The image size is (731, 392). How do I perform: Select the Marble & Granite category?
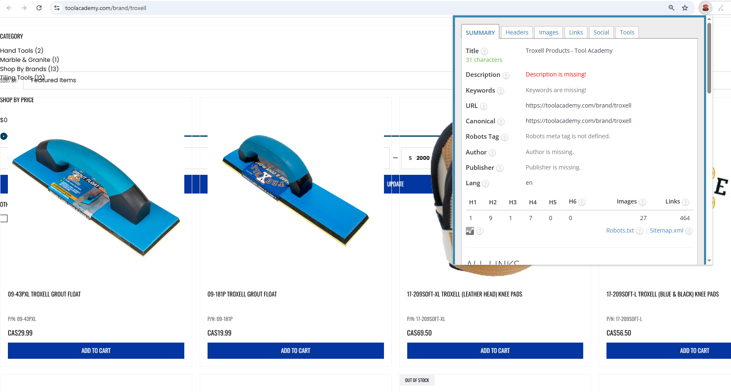[x=29, y=60]
